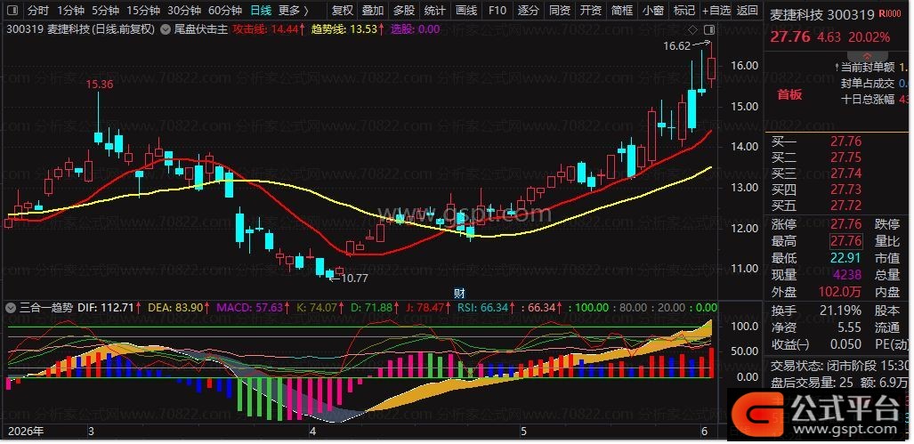
Task: Click the 净资 value 5.55
Action: [848, 328]
